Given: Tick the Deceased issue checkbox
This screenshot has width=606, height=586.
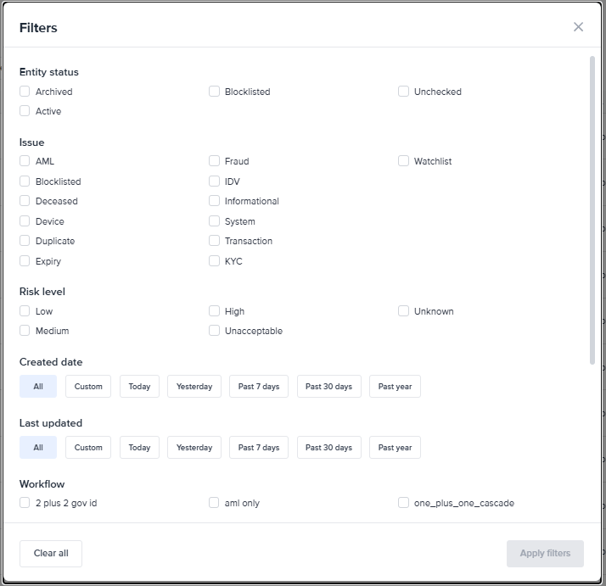Looking at the screenshot, I should point(25,201).
